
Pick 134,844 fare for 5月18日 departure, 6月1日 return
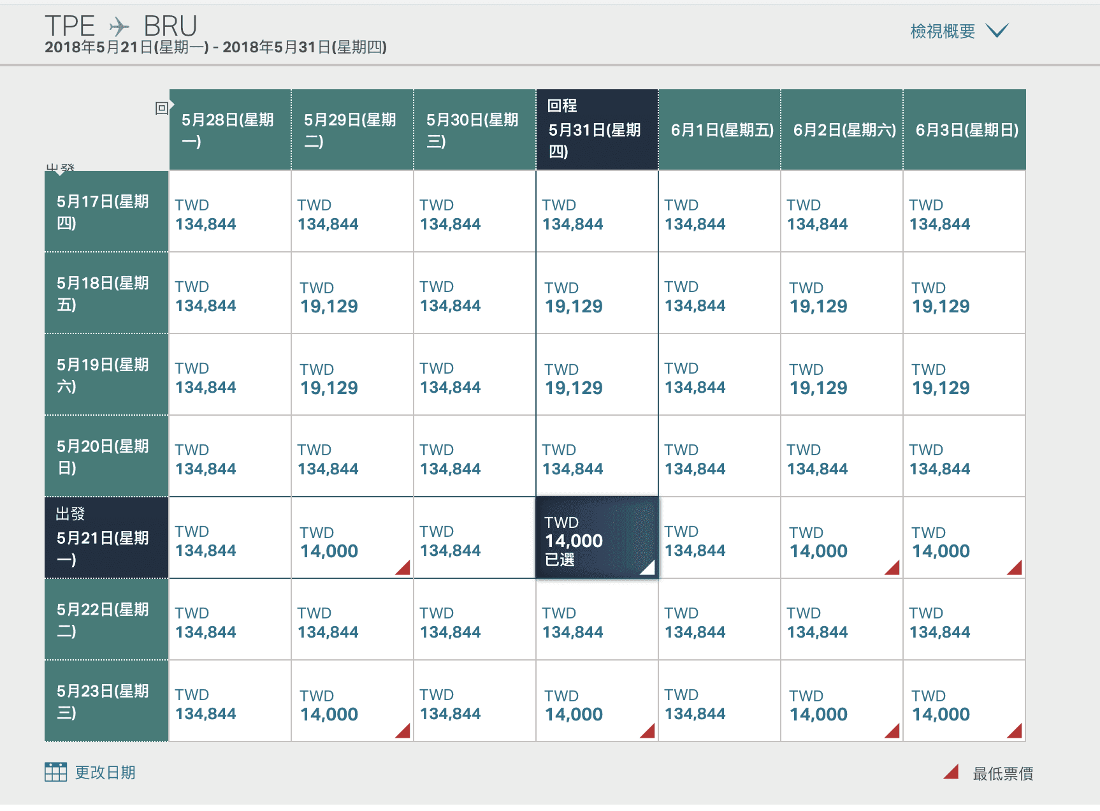point(720,293)
